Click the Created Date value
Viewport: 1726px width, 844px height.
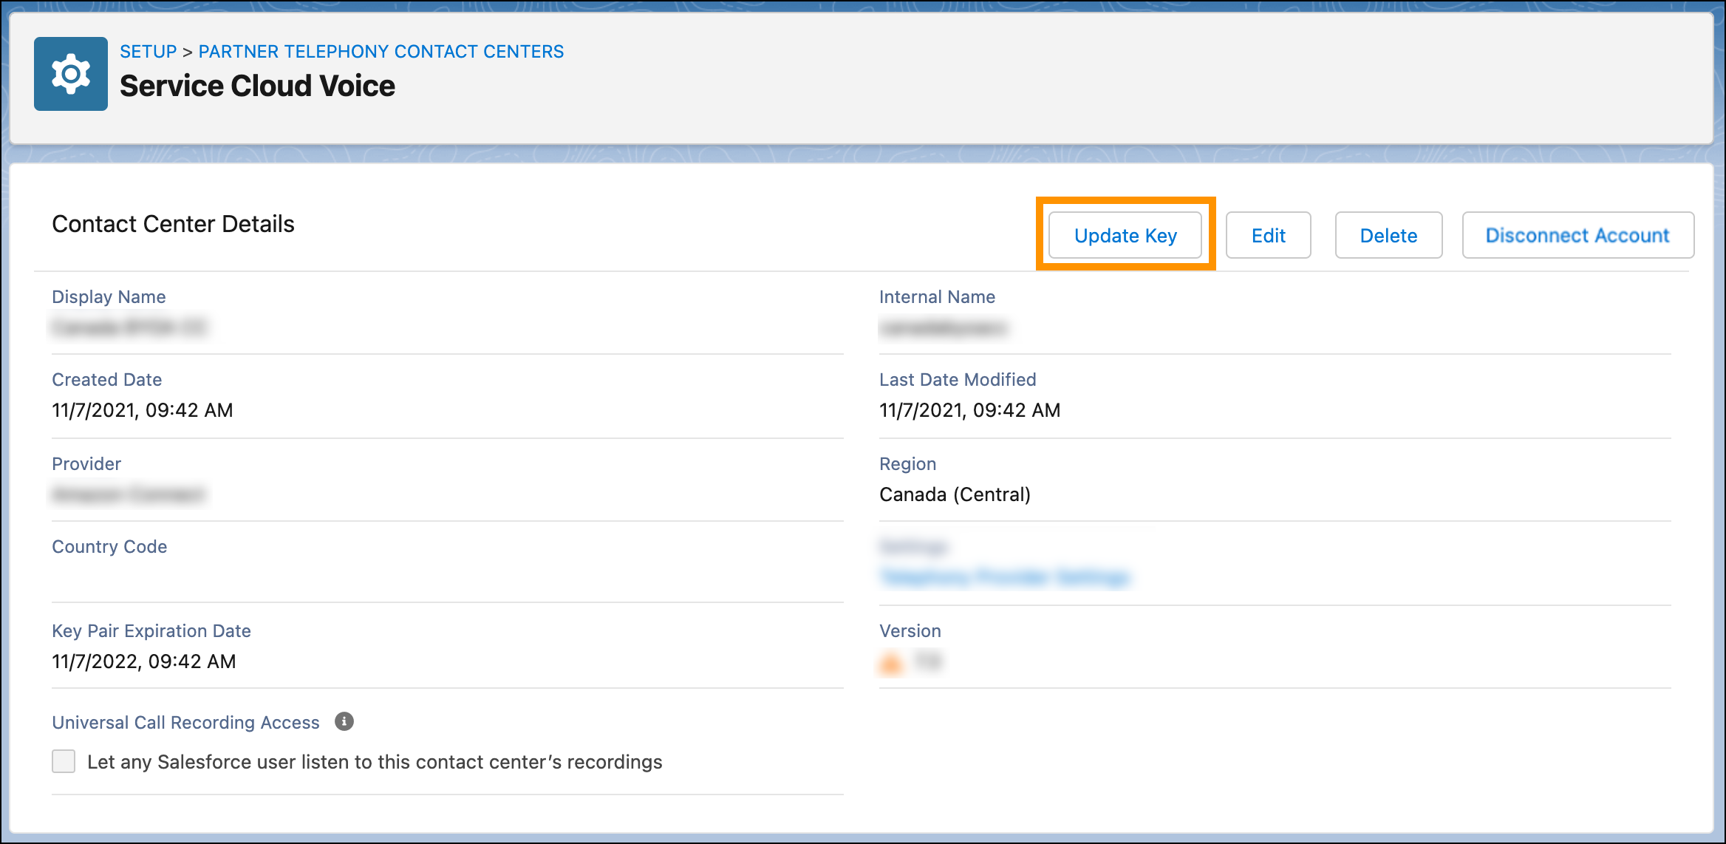coord(143,410)
